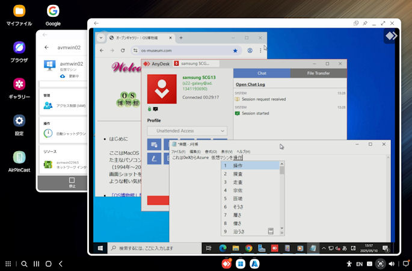This screenshot has width=412, height=271.
Task: Click the os-museum.com address bar
Action: coord(185,50)
